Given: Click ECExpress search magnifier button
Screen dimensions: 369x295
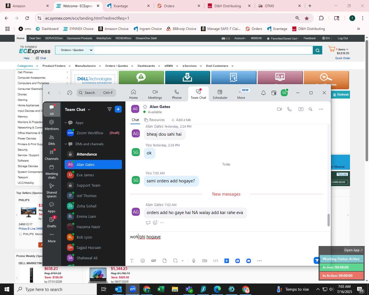Looking at the screenshot, I should click(317, 50).
